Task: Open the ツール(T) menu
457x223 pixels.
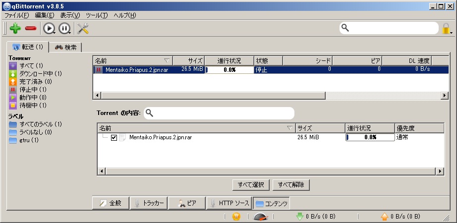Action: click(96, 15)
